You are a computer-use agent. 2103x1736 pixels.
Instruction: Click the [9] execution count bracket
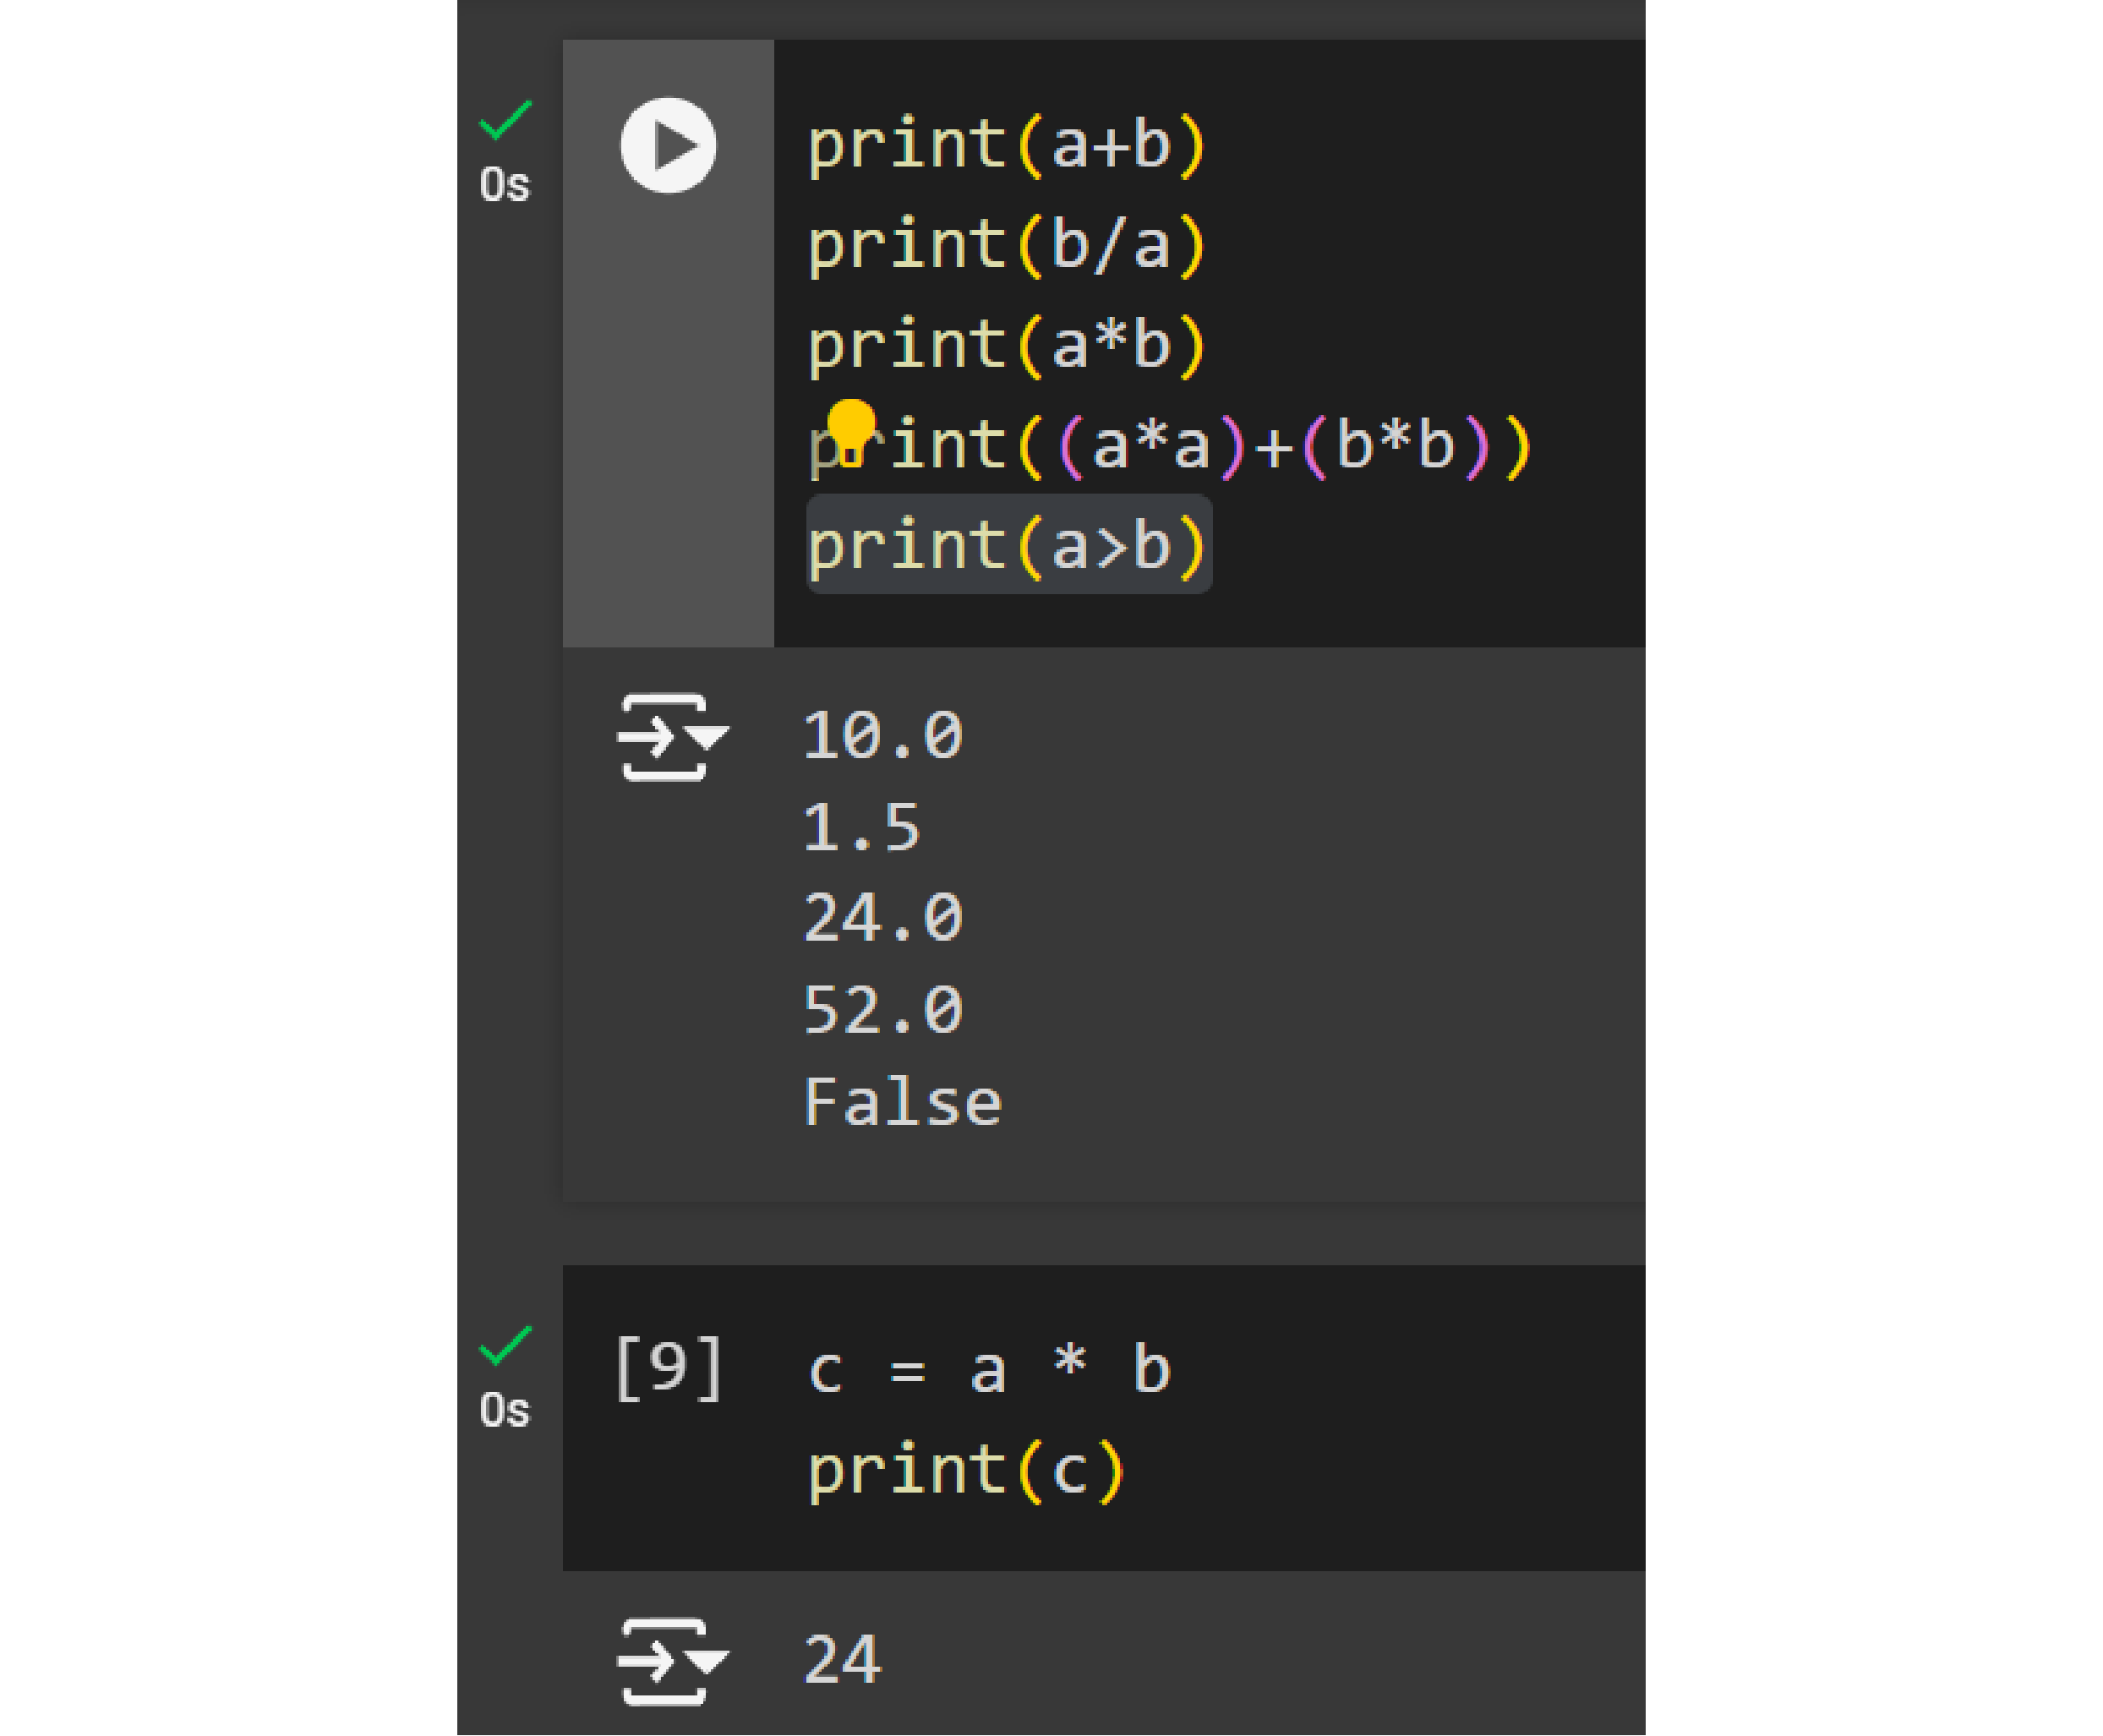pos(668,1368)
